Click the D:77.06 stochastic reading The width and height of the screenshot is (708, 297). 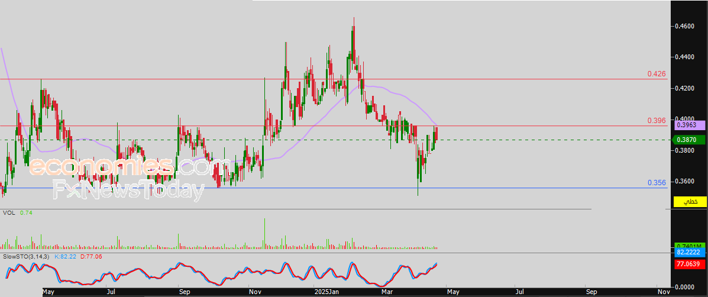pyautogui.click(x=90, y=256)
